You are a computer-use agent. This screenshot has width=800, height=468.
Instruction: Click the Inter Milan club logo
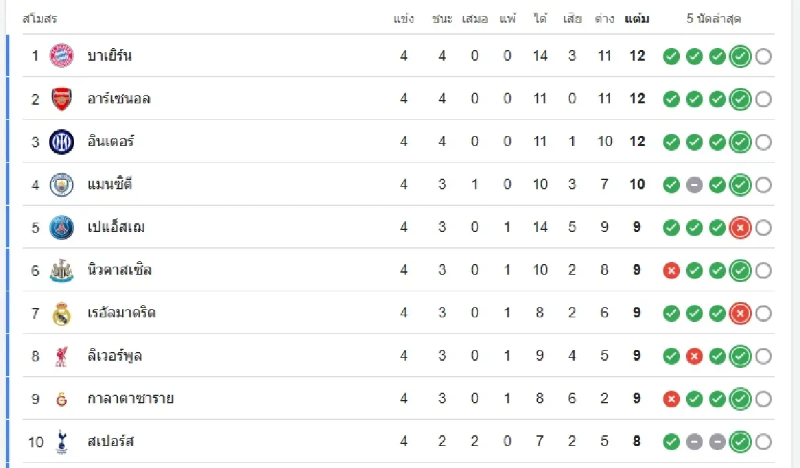(62, 142)
